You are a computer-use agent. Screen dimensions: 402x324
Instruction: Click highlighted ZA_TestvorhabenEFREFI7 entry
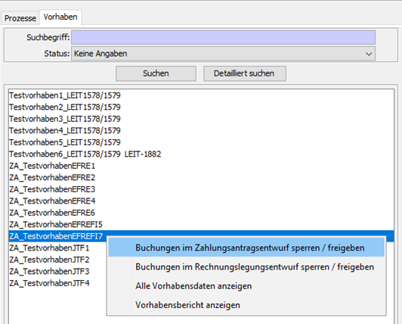coord(56,236)
